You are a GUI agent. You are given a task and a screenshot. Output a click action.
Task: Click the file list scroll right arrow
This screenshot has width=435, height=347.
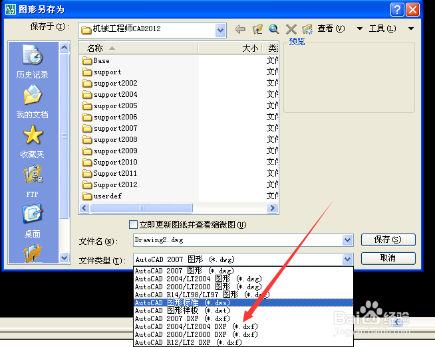point(272,208)
